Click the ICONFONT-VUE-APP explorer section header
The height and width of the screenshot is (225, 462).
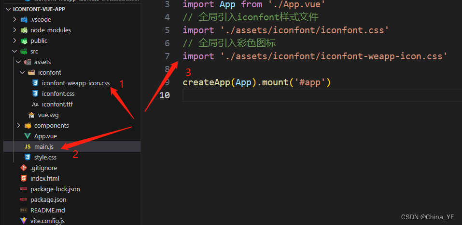pyautogui.click(x=72, y=9)
